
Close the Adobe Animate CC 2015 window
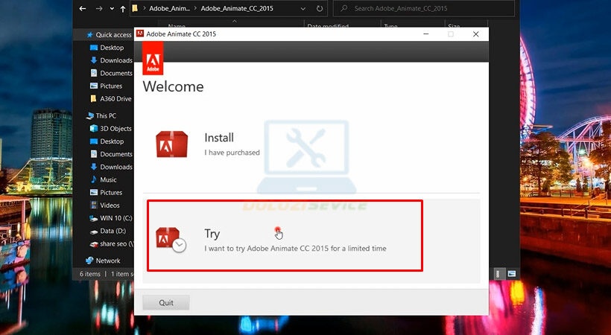tap(476, 34)
